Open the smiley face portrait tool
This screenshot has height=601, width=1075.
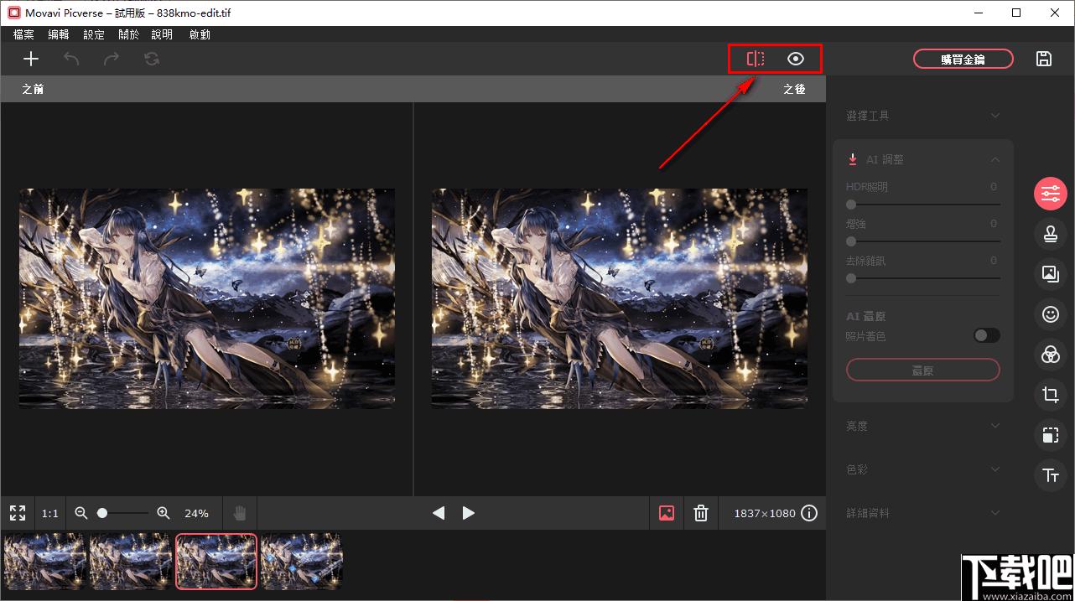(1050, 314)
